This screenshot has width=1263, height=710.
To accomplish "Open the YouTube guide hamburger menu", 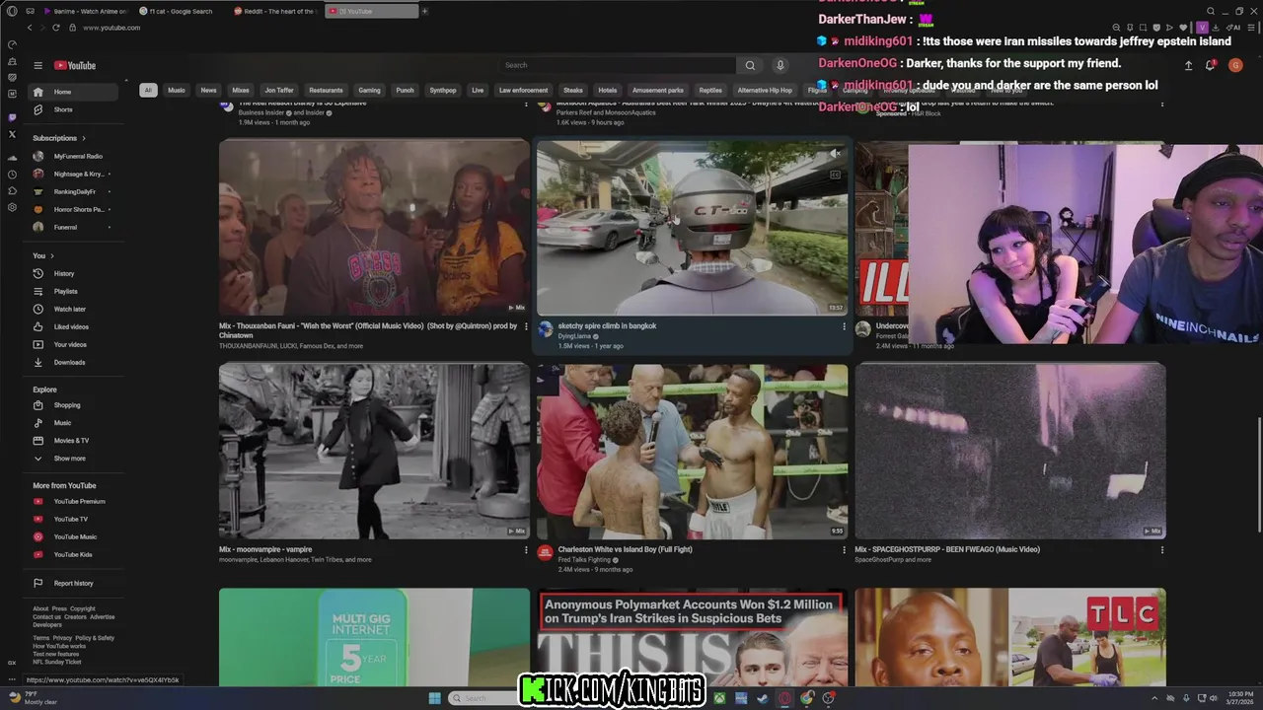I will (37, 66).
